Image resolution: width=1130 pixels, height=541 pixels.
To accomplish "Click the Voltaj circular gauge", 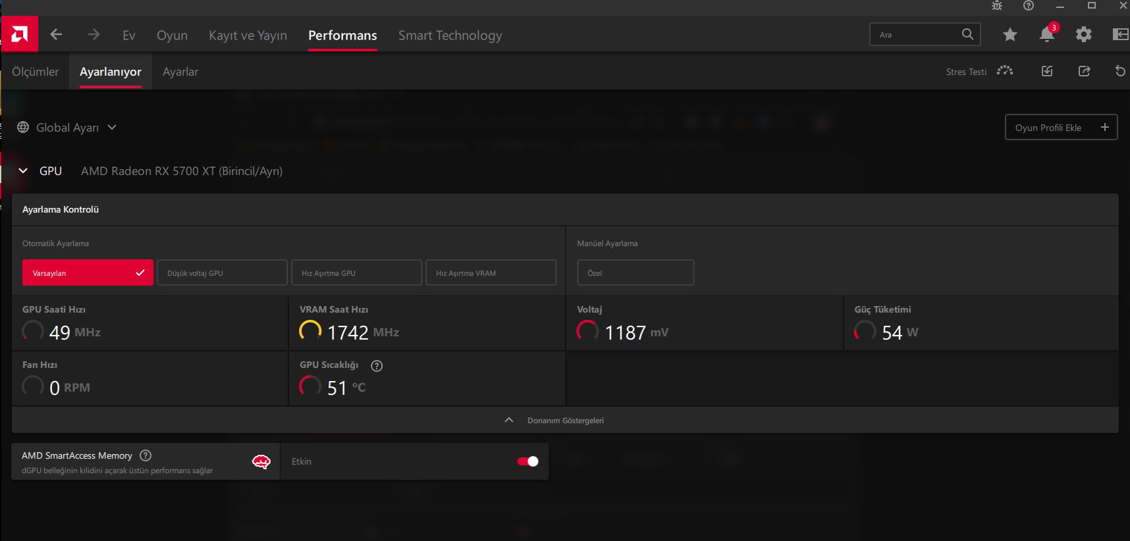I will [x=587, y=330].
